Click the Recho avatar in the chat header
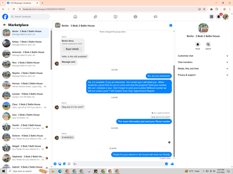The image size is (233, 174). coord(58,26)
